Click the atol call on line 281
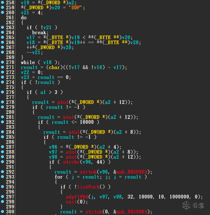The height and width of the screenshot is (215, 210). (69, 117)
